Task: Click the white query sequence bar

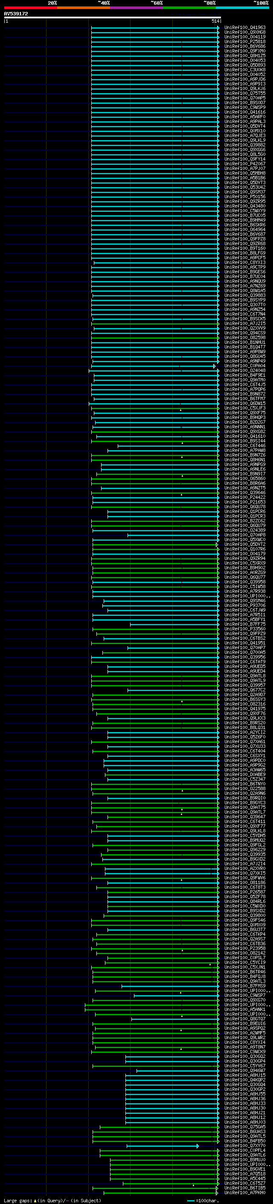Action: pos(113,17)
